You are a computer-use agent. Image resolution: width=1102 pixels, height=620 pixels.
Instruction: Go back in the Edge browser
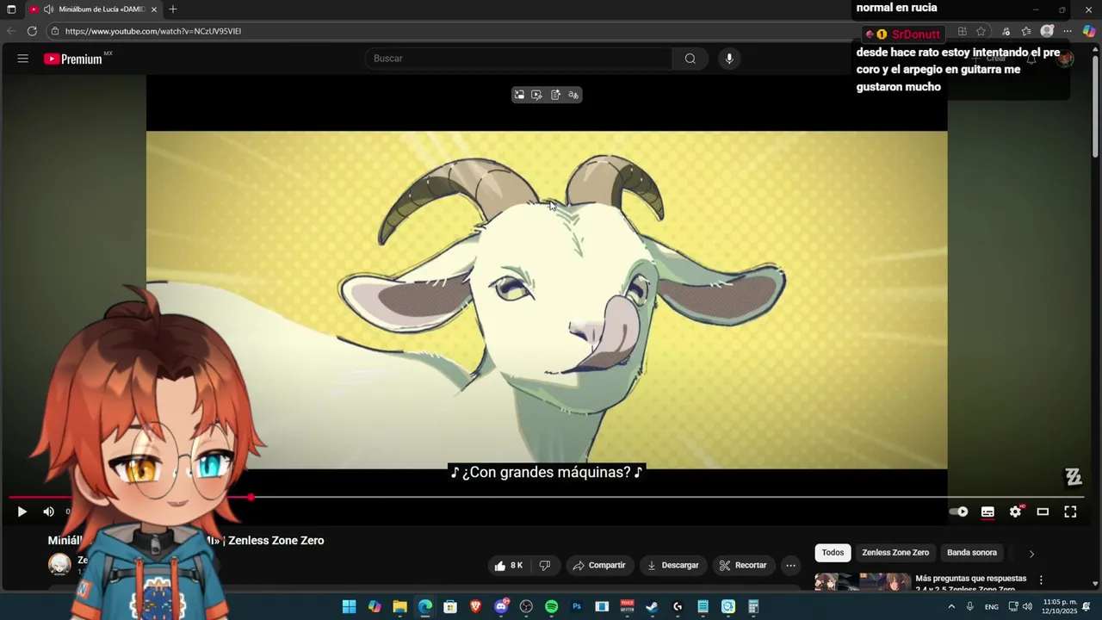11,31
